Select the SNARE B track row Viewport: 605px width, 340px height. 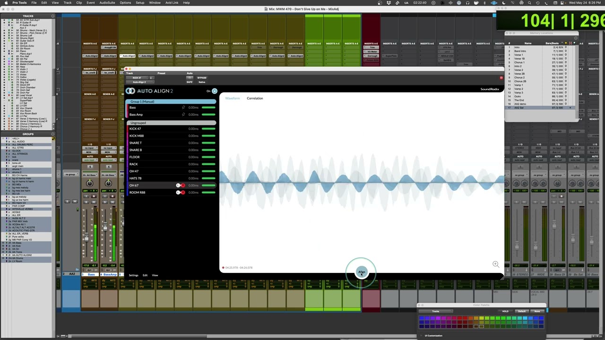point(171,150)
